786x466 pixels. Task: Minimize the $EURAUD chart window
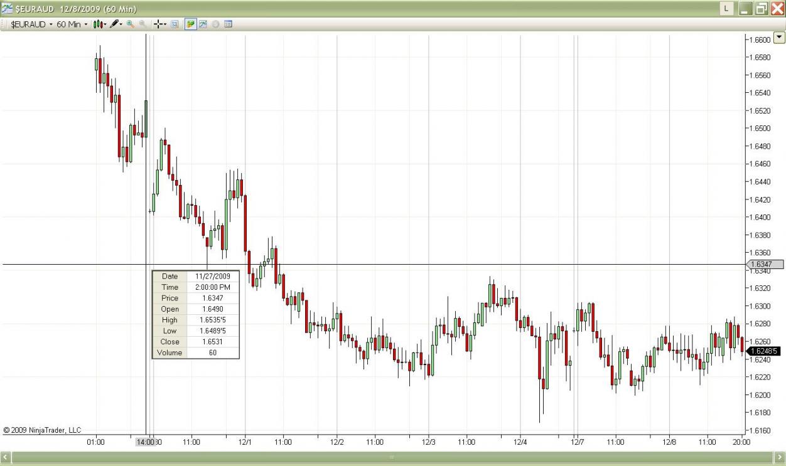tap(746, 9)
